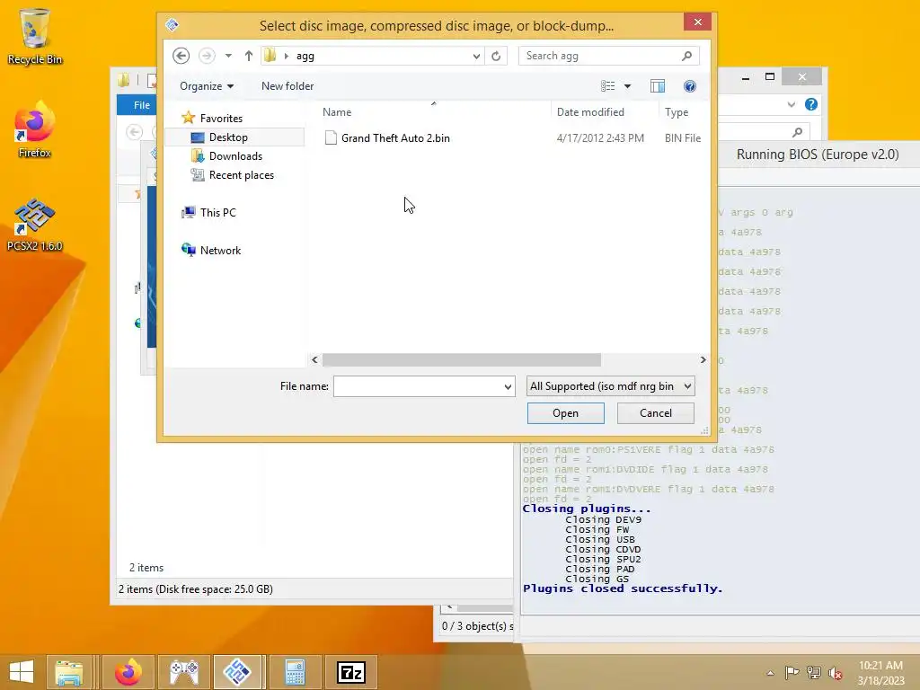The image size is (920, 690).
Task: Create a New folder
Action: coord(287,86)
